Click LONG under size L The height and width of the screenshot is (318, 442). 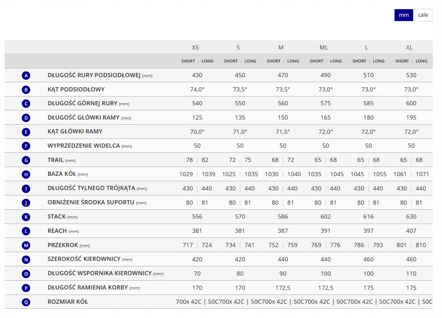click(379, 61)
